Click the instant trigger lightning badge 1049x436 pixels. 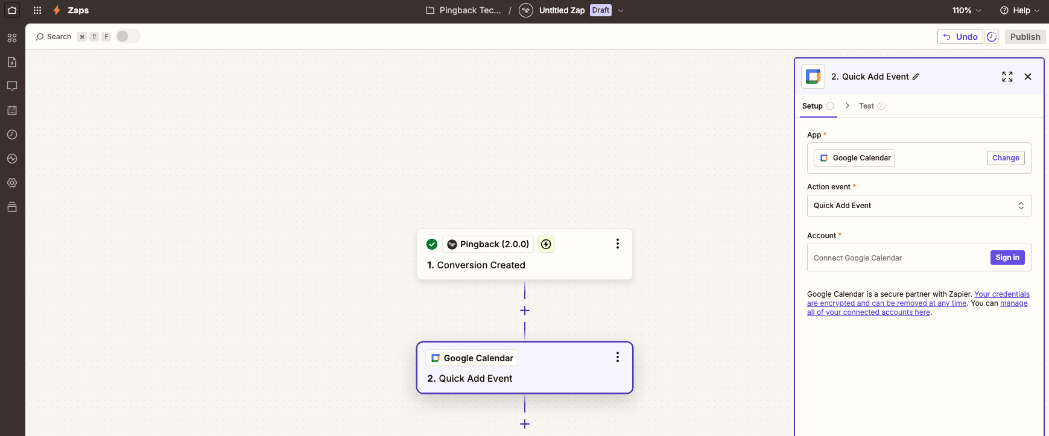(546, 244)
